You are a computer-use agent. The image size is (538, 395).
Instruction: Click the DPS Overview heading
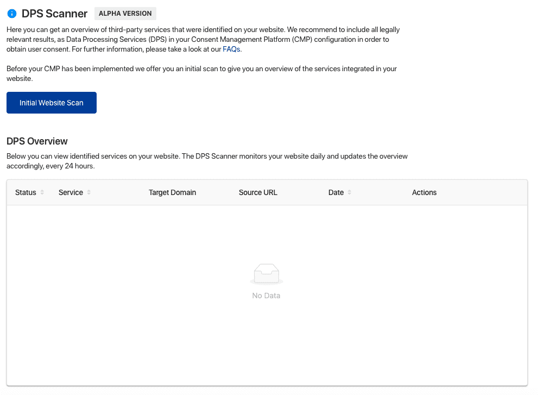pos(37,141)
